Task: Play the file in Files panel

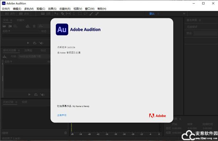Action: (28, 43)
